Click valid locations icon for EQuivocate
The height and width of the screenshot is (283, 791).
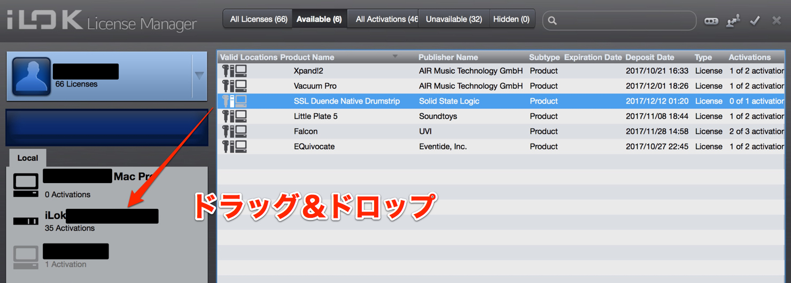235,146
